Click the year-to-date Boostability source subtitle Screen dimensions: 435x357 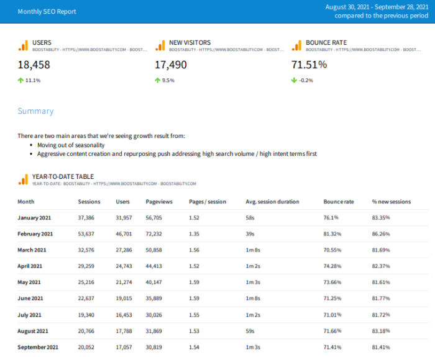click(x=114, y=184)
